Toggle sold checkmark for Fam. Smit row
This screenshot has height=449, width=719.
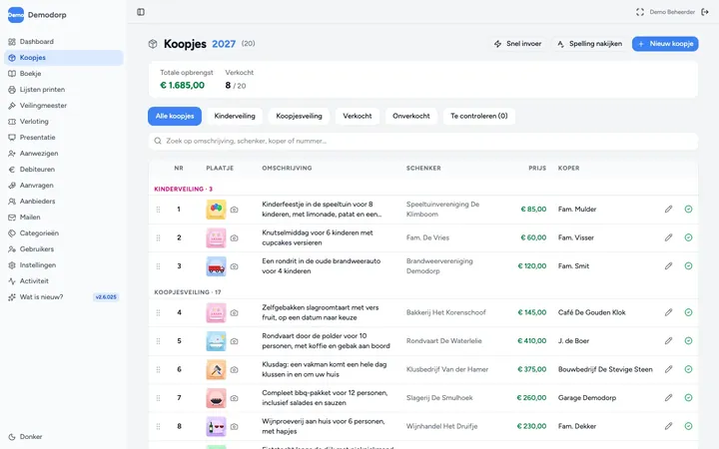688,266
